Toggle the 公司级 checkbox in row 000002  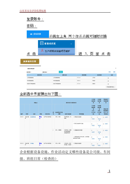click(92, 144)
